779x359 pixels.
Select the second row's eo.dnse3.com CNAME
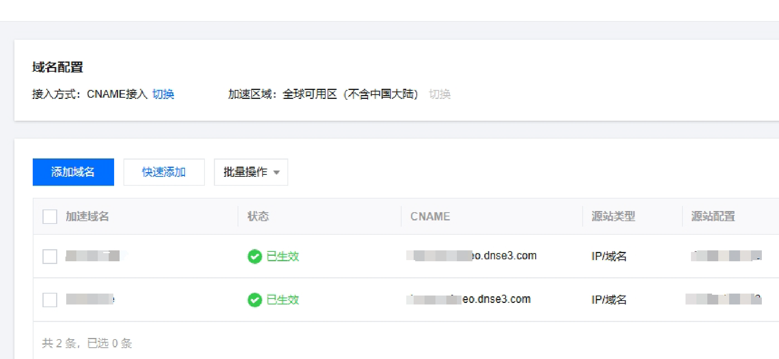tap(469, 299)
